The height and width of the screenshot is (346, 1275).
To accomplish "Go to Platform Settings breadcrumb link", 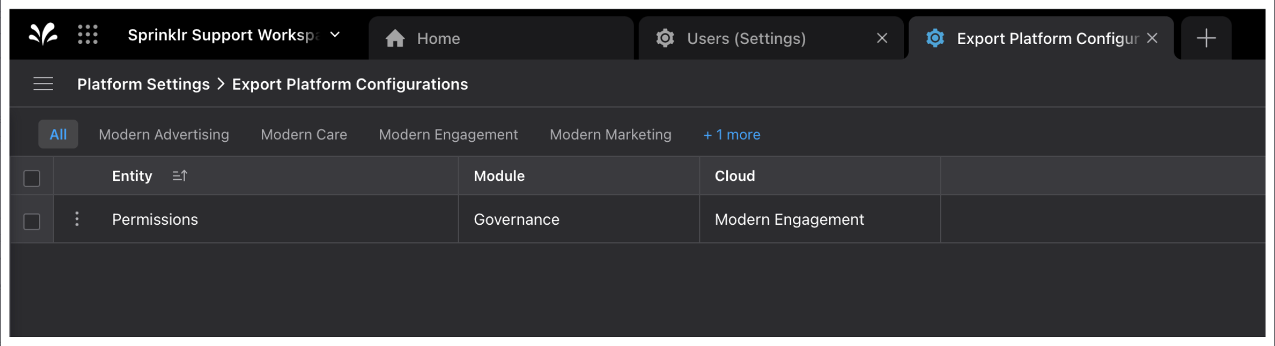I will click(x=143, y=84).
